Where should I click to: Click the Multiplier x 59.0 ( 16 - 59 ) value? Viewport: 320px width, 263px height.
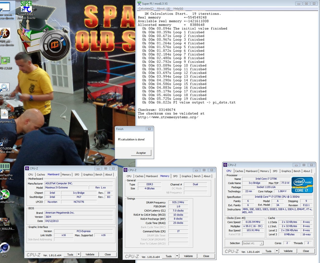tap(253, 226)
